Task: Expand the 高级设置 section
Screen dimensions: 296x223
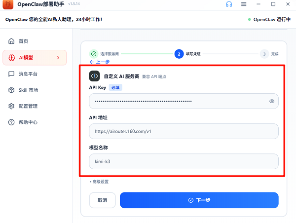Action: tap(99, 182)
